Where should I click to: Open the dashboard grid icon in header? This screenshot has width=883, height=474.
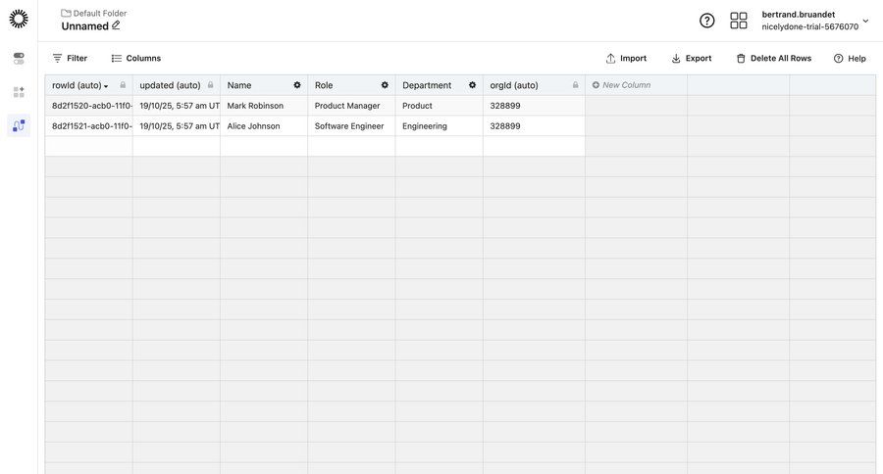coord(739,21)
